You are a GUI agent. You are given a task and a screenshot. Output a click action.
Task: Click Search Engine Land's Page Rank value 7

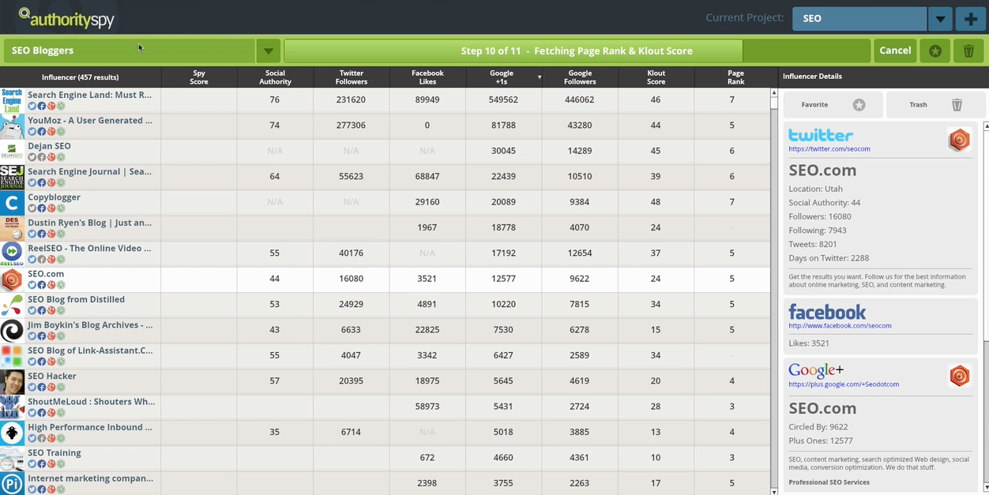click(x=732, y=100)
